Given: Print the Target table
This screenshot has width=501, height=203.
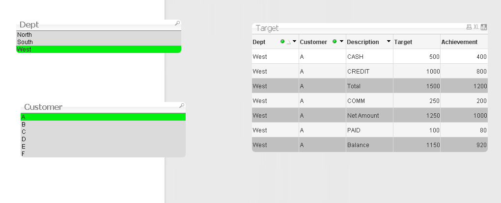Looking at the screenshot, I should click(469, 27).
